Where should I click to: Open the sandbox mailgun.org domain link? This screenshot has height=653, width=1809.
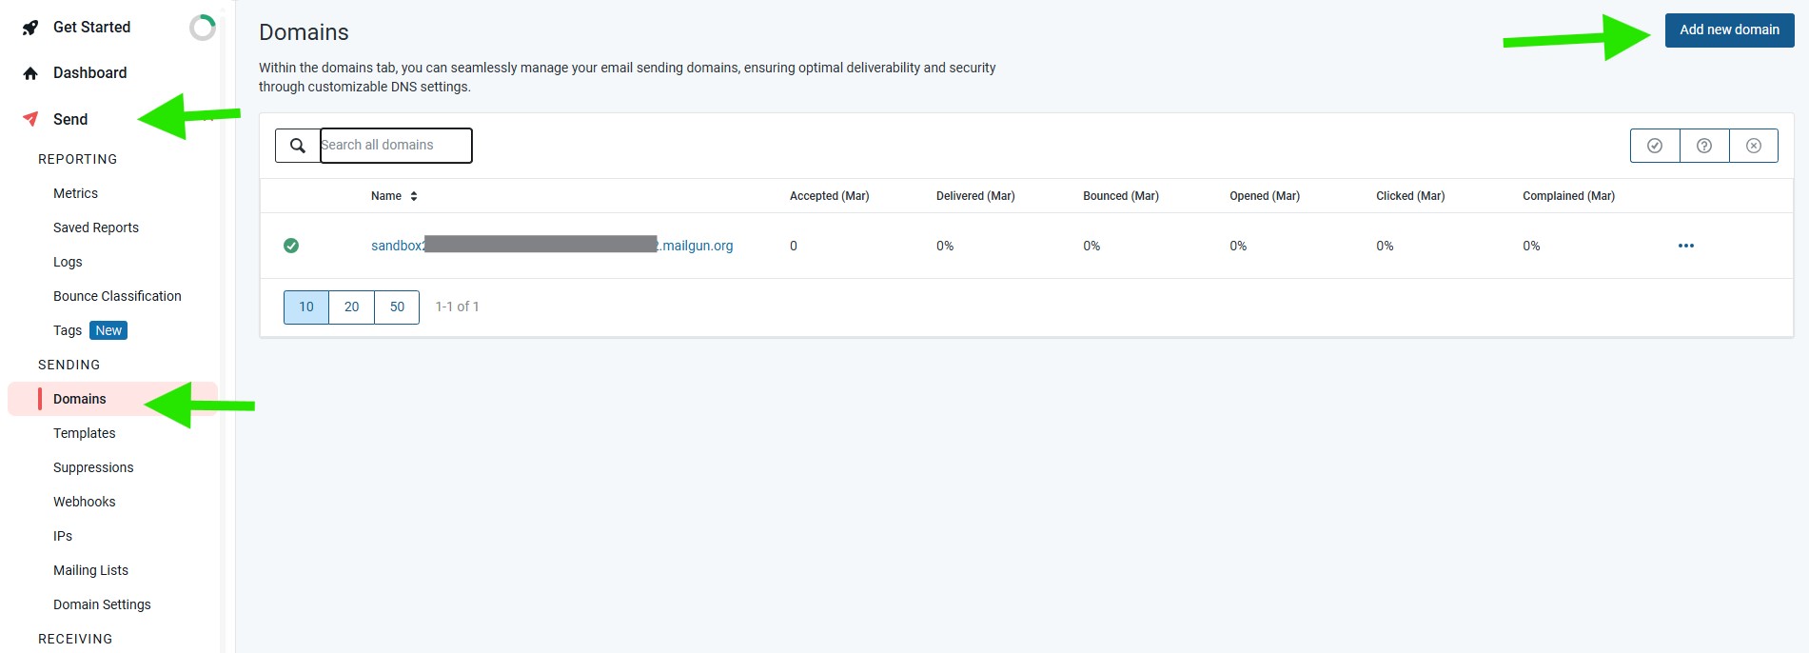(552, 246)
